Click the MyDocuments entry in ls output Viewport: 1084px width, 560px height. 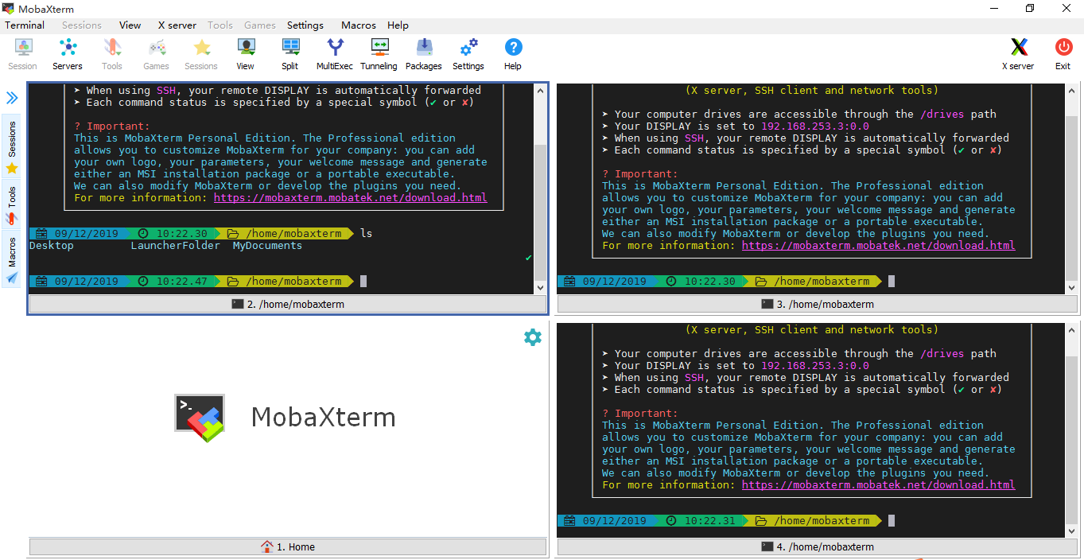(x=267, y=246)
